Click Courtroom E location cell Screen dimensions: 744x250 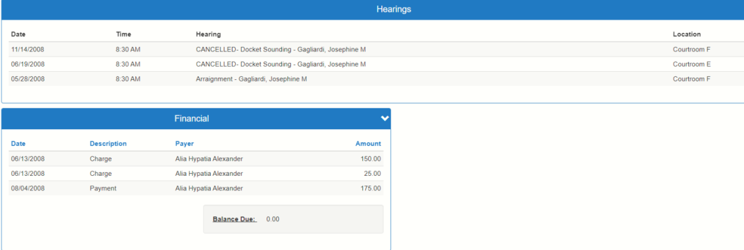pos(691,64)
